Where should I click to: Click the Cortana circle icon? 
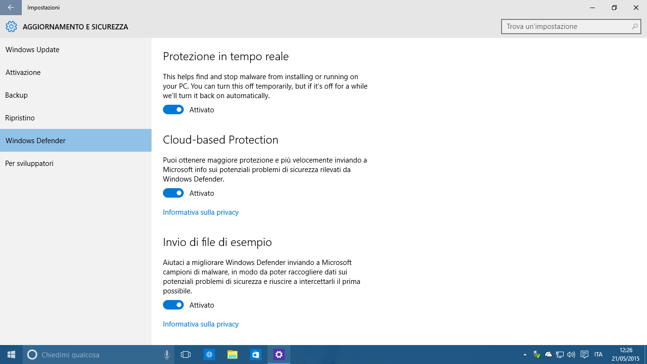32,355
